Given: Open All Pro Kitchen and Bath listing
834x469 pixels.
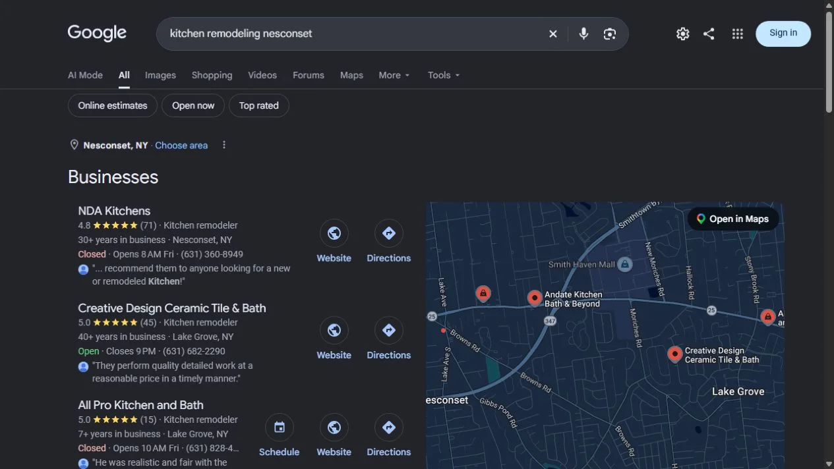Looking at the screenshot, I should point(140,405).
